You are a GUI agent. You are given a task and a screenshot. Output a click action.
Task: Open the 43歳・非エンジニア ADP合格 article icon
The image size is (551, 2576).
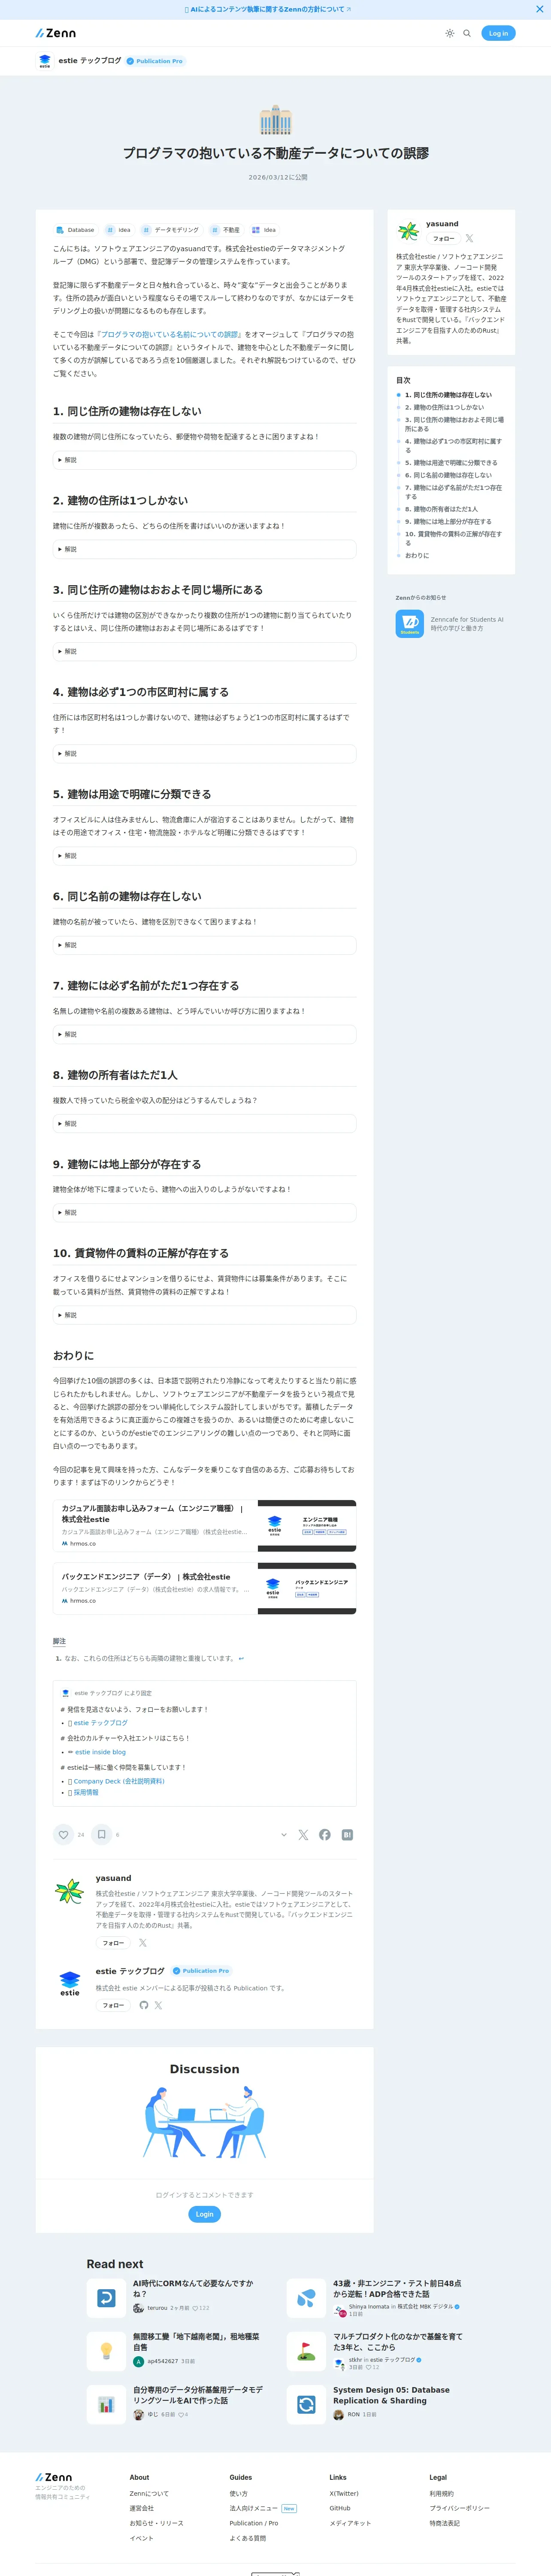pyautogui.click(x=306, y=2298)
